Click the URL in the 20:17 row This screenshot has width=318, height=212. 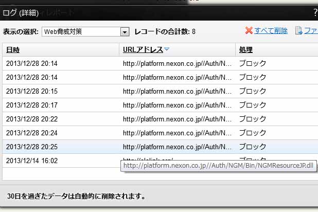pos(177,105)
